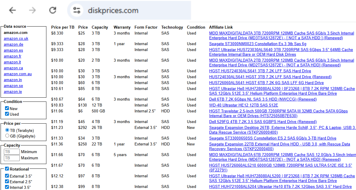Click the 5 years warranty cell

120,155
